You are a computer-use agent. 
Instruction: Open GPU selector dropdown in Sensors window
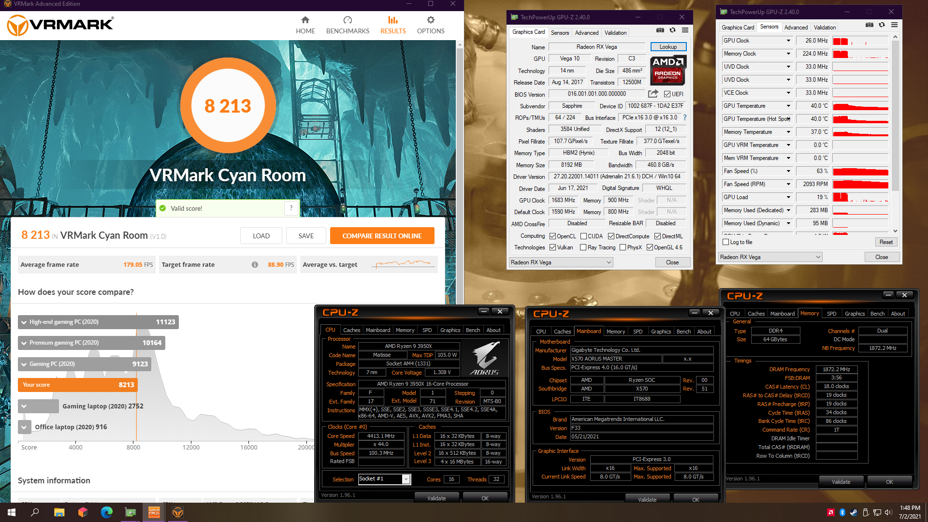(770, 257)
